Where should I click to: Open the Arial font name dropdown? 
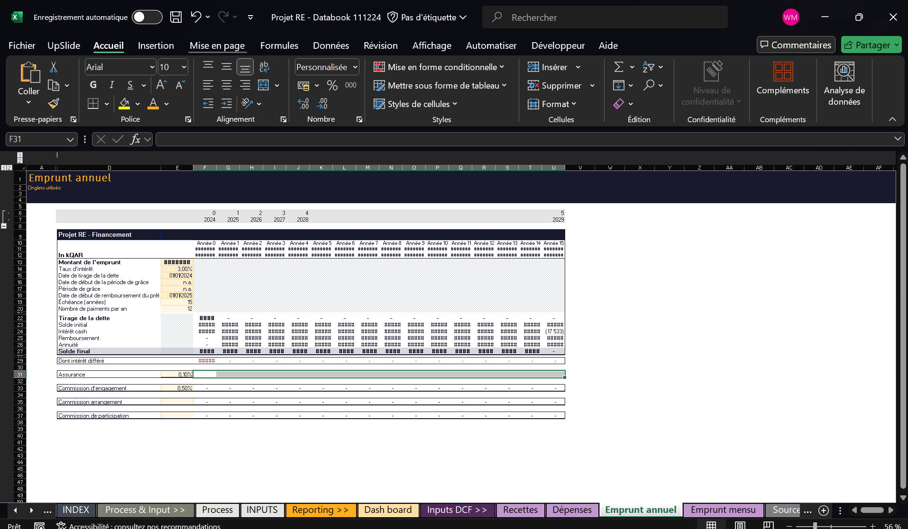(x=152, y=67)
